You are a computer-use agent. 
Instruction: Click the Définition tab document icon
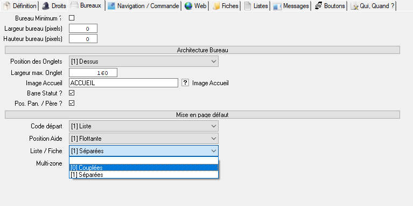[8, 6]
